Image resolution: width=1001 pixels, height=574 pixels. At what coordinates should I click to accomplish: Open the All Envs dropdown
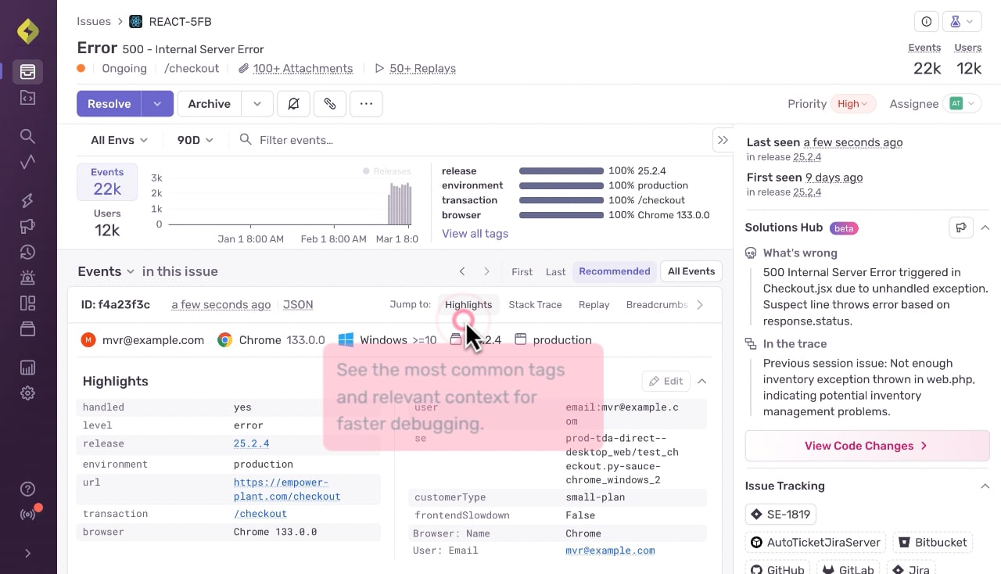pos(119,140)
